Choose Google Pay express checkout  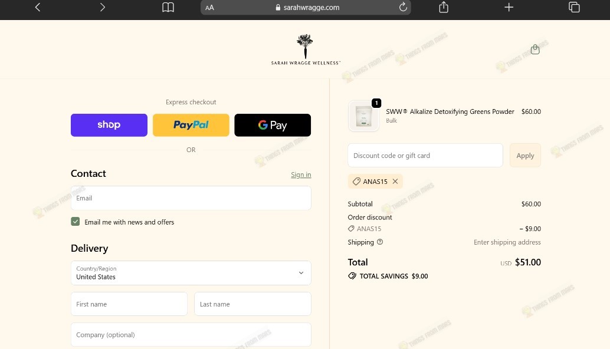[x=273, y=125]
